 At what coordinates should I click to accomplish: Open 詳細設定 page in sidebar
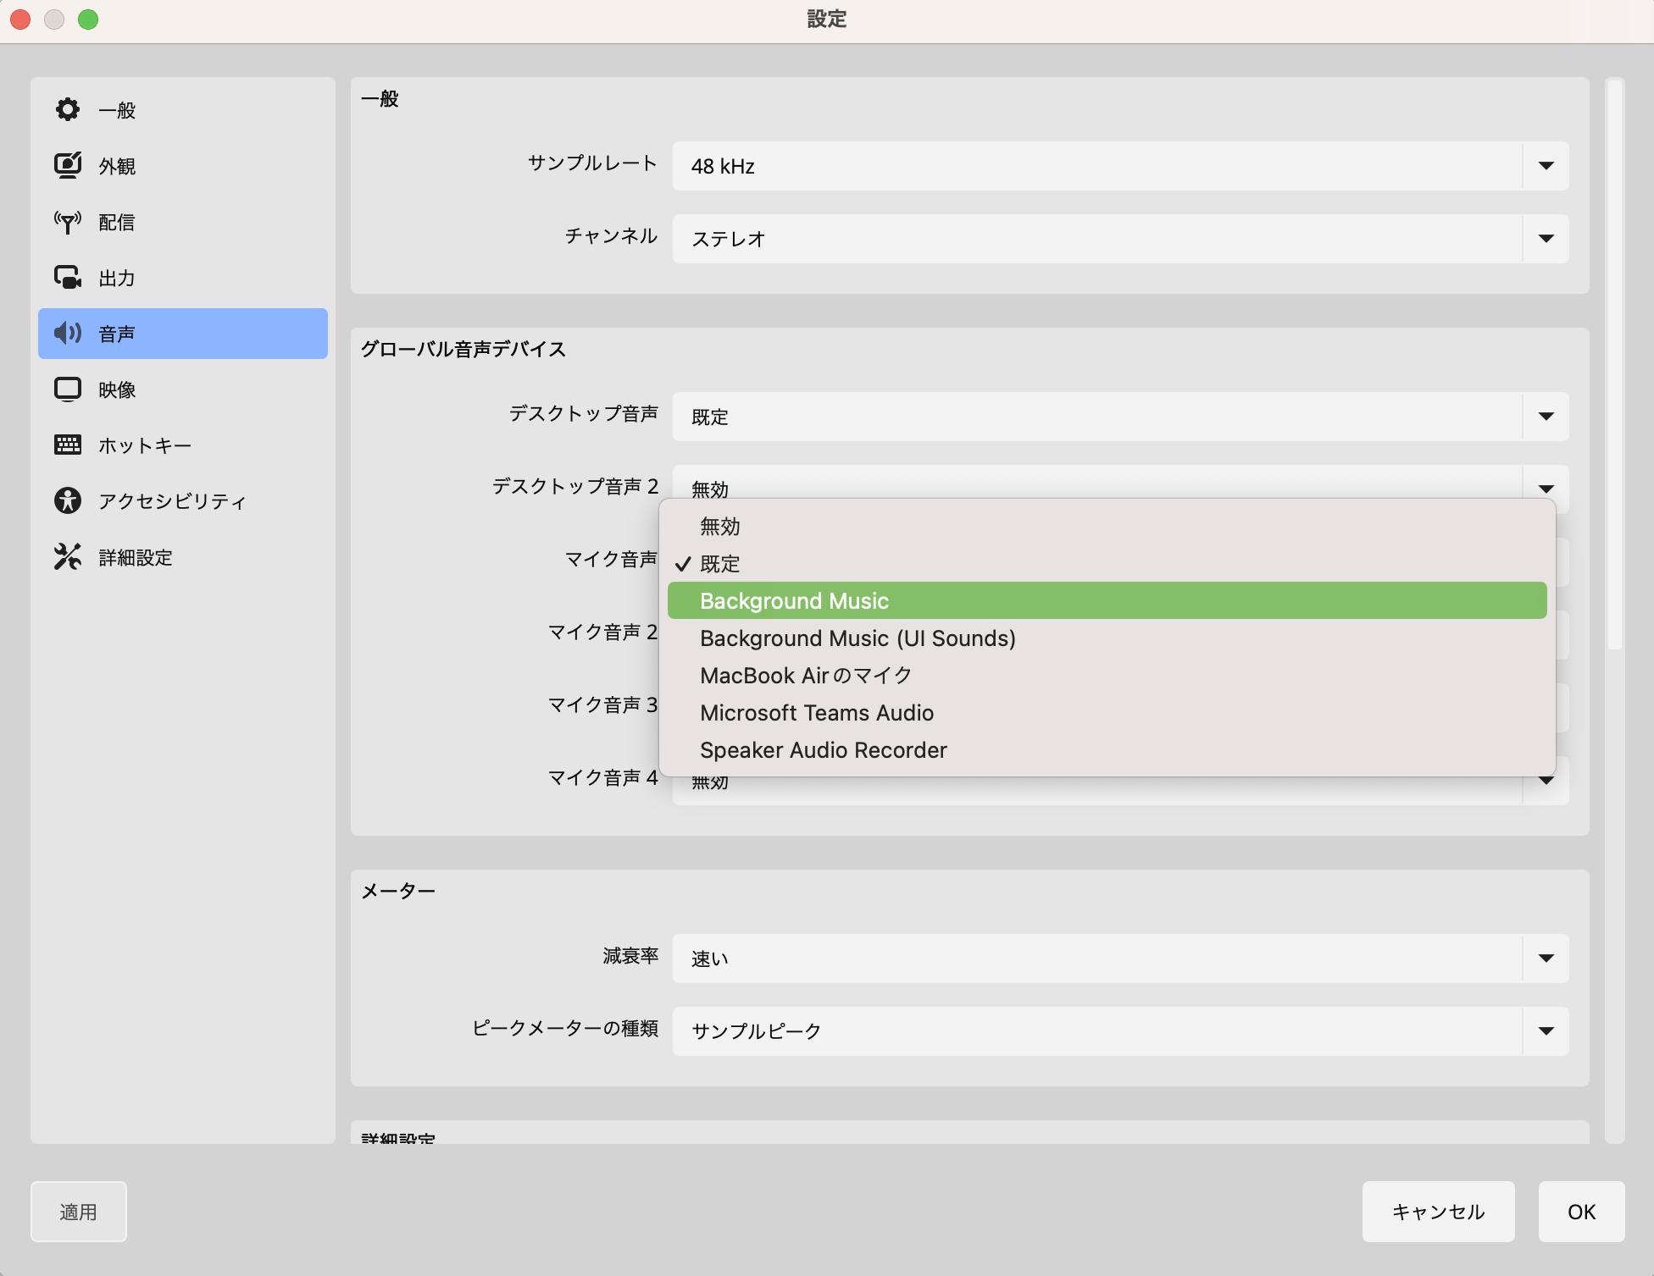(183, 557)
